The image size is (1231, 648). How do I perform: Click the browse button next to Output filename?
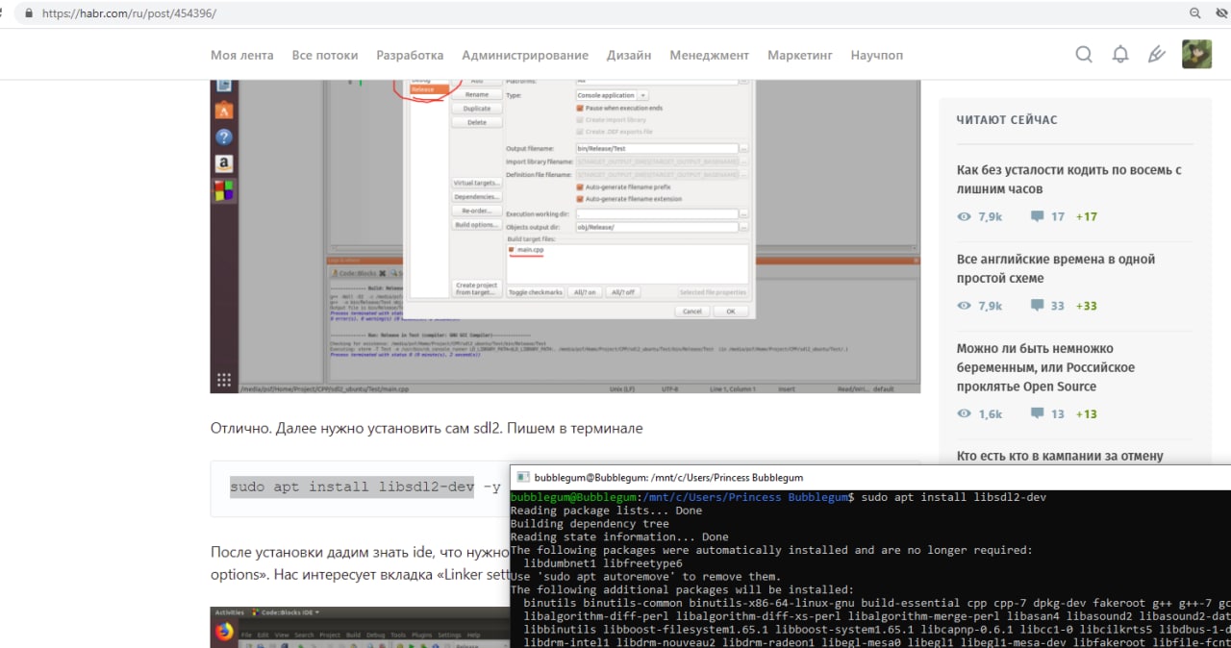(x=743, y=149)
